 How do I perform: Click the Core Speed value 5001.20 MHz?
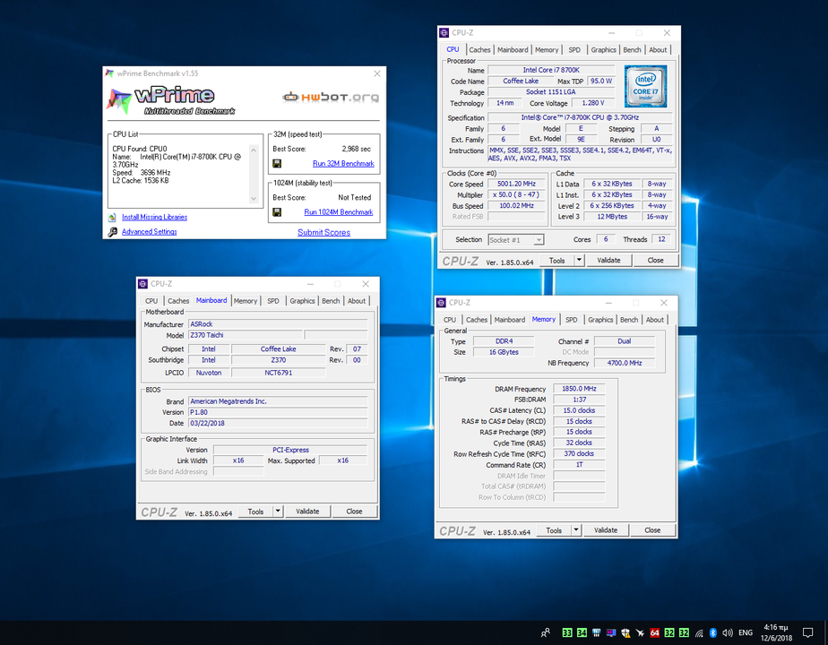coord(516,184)
